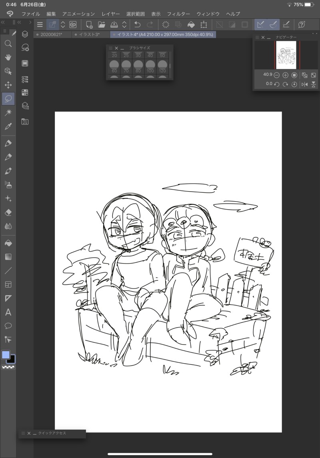Select the Balloon tool
This screenshot has height=458, width=320.
pos(8,326)
